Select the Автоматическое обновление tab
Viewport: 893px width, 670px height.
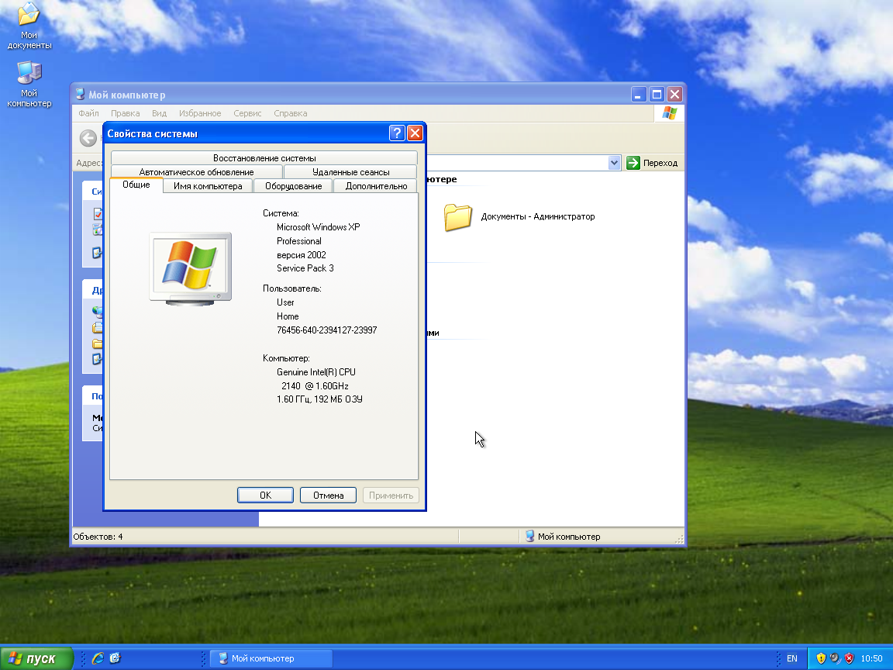196,172
